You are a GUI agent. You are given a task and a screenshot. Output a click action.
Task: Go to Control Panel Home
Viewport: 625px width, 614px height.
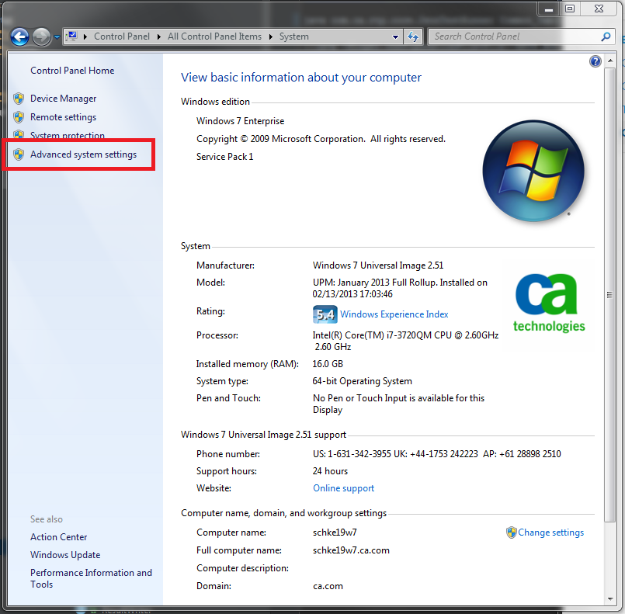(72, 71)
